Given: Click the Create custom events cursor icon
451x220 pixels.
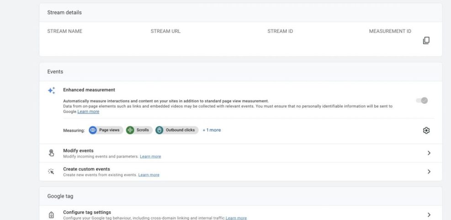Looking at the screenshot, I should click(51, 172).
